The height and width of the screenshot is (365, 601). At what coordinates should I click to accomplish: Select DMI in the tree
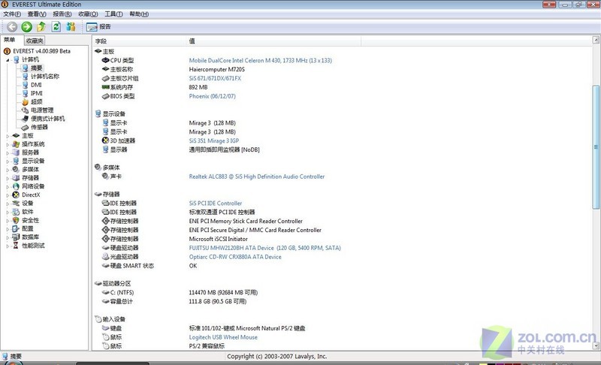[36, 85]
